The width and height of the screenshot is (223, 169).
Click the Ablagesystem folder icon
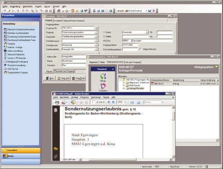217,67
